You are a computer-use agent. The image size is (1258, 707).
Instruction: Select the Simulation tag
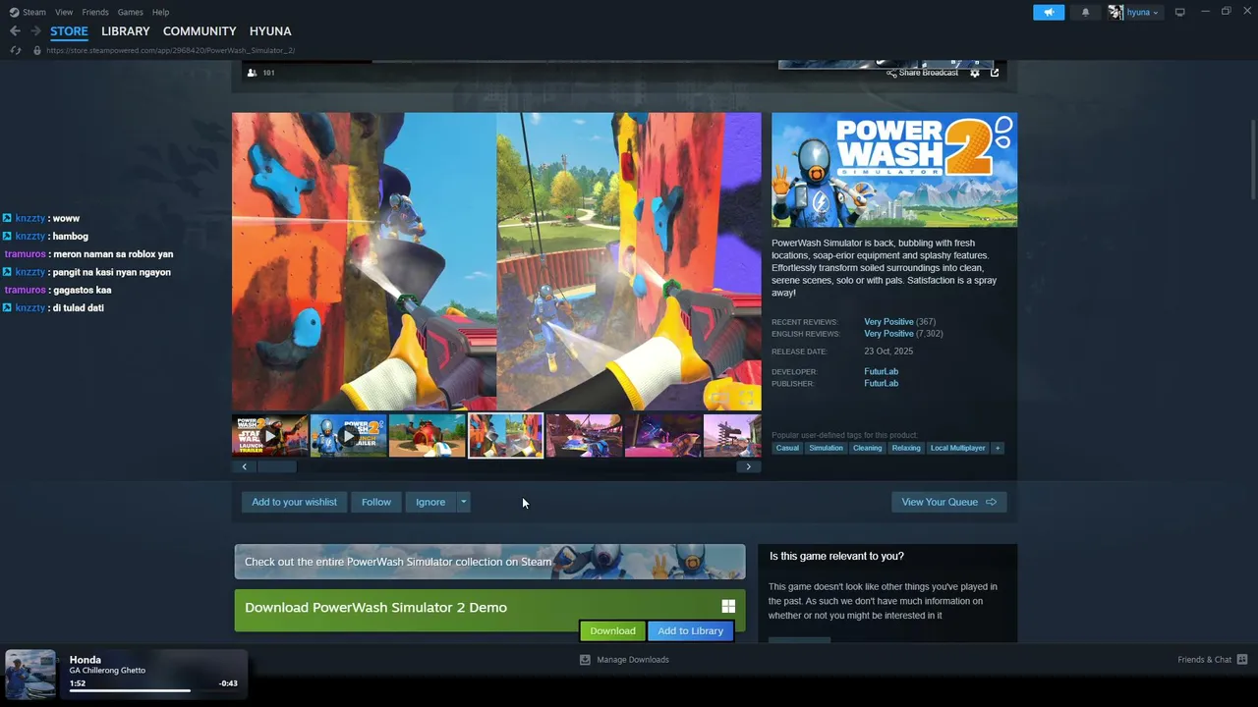click(x=826, y=448)
